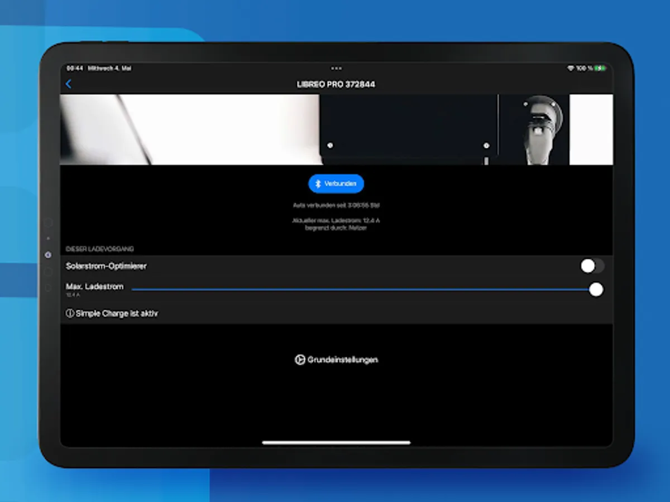Click the 'DIESER LADEVORGANG' section header
Viewport: 670px width, 502px height.
point(100,249)
